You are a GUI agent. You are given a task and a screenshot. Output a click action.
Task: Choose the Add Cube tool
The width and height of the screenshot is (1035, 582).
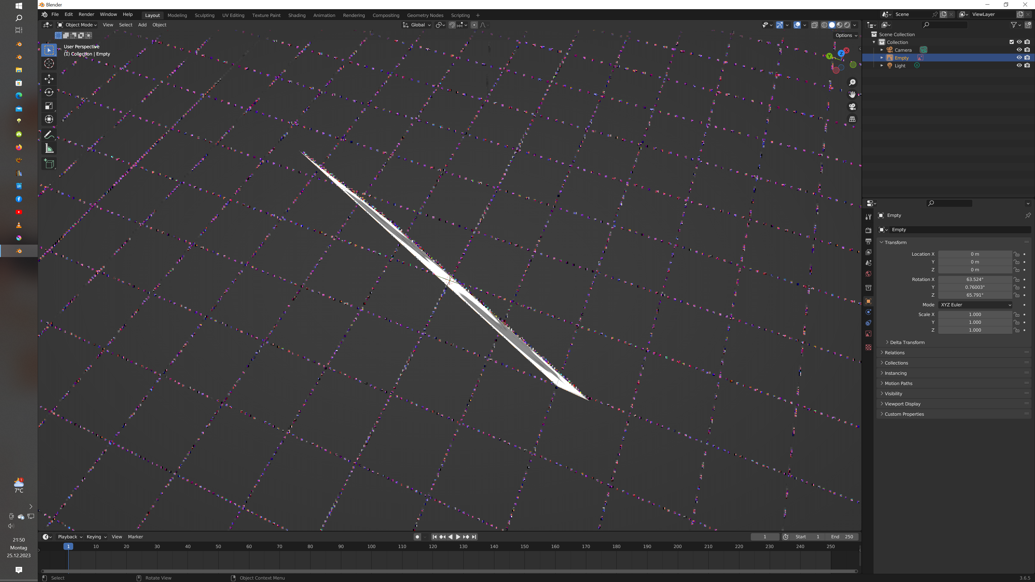[x=49, y=164]
